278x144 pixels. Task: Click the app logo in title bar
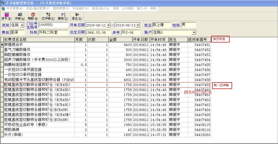pyautogui.click(x=3, y=3)
